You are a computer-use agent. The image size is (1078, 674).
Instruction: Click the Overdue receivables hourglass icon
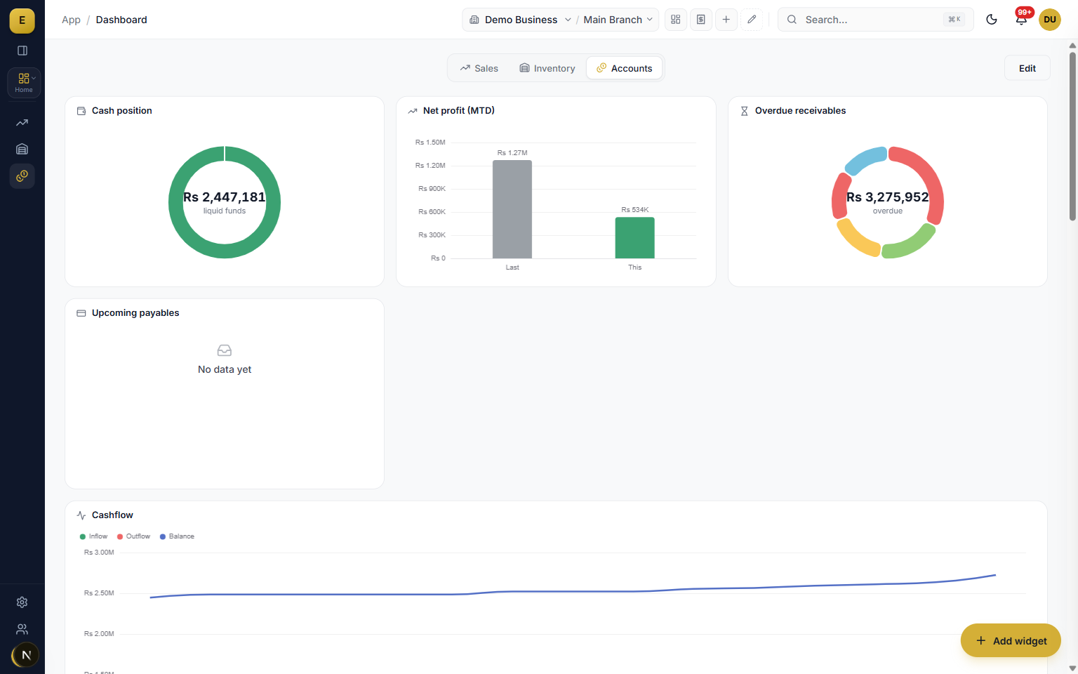[745, 111]
